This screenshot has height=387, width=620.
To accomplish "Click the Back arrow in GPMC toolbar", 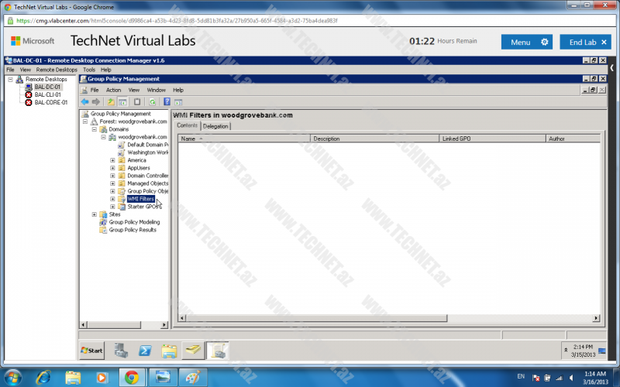I will (x=84, y=101).
